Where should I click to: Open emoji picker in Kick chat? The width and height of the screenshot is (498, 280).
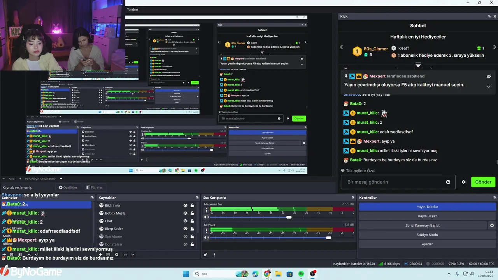click(448, 182)
